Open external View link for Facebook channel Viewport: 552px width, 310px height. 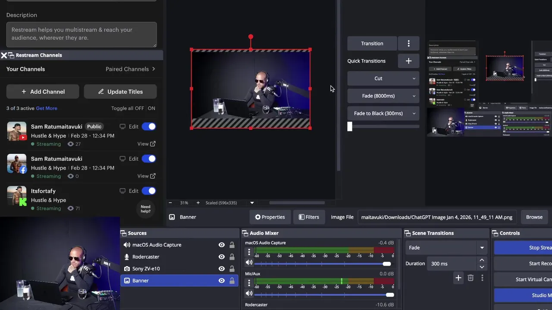(146, 176)
